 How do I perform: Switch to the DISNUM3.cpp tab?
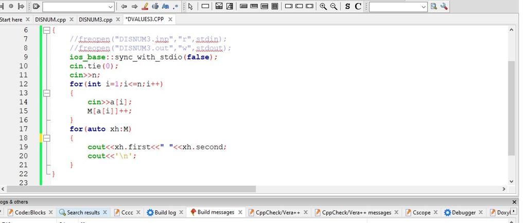[95, 19]
